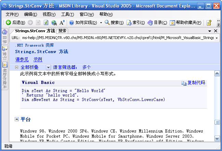222x151 pixels.
Task: Open the 工具(T) menu
Action: (x=67, y=14)
